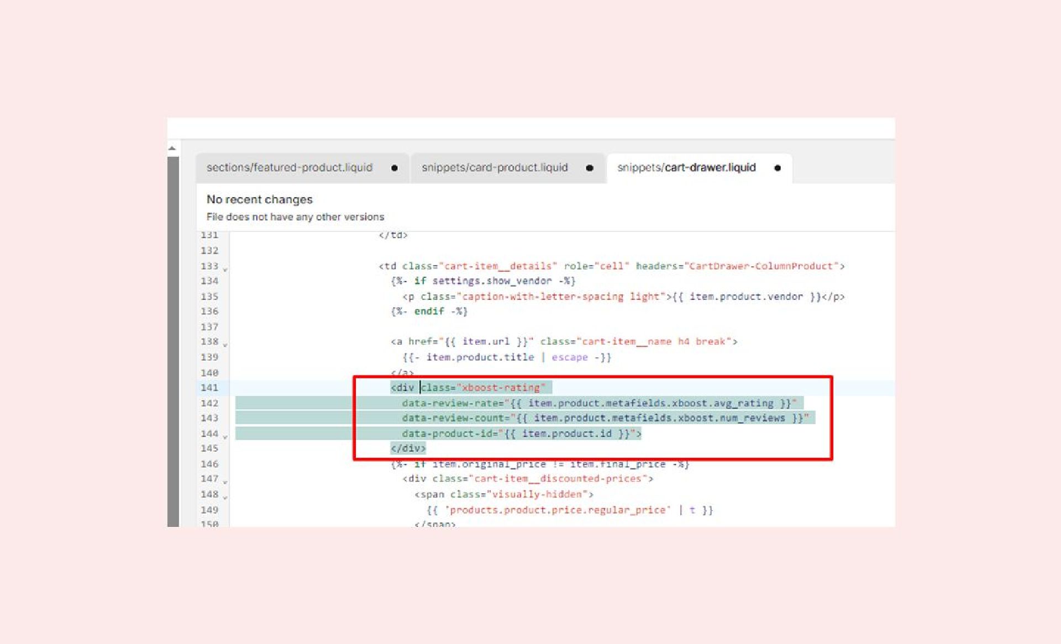Fold the span block at line 148
Viewport: 1061px width, 644px height.
(225, 497)
